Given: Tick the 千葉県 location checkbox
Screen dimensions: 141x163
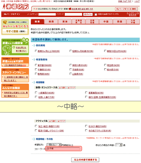Looking at the screenshot, I should tap(36, 69).
